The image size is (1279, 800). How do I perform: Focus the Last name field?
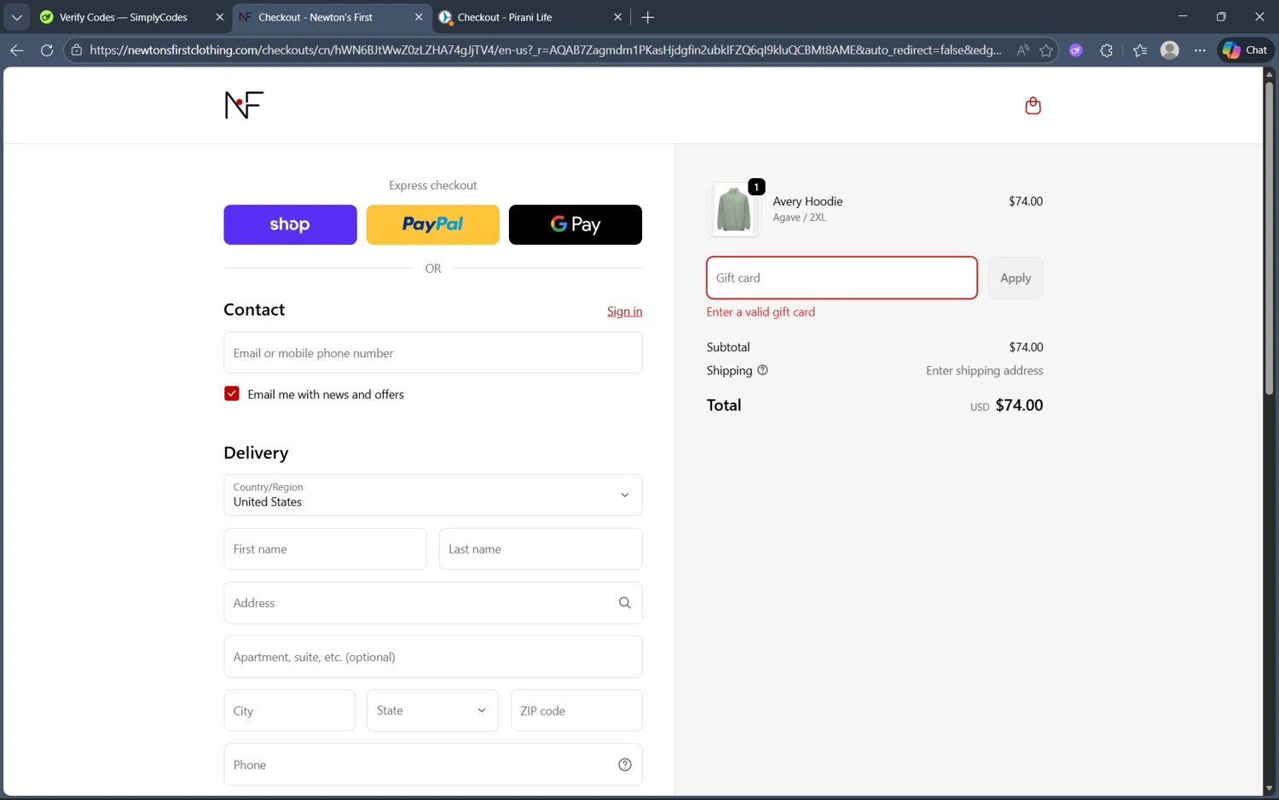pos(541,549)
